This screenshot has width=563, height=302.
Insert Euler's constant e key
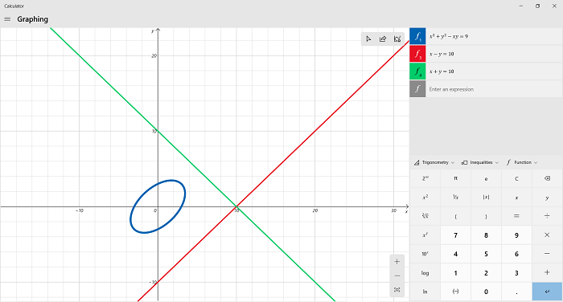coord(486,178)
